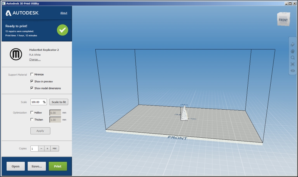
Task: Select the zoom magnifier tool
Action: click(293, 58)
